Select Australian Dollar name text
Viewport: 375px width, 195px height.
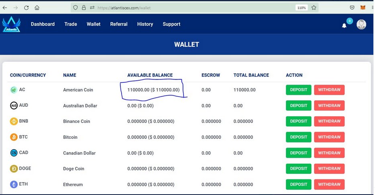pyautogui.click(x=80, y=106)
